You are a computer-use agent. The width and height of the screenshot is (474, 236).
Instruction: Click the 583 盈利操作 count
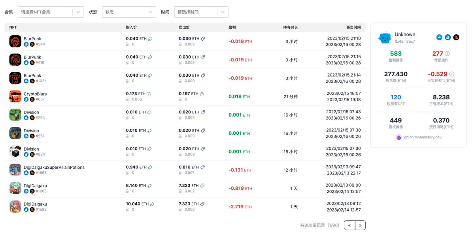click(x=396, y=53)
